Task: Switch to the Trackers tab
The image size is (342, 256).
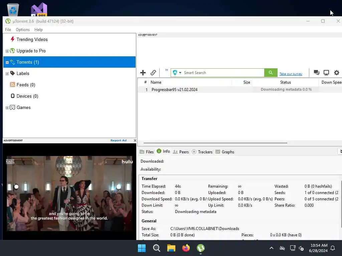Action: click(x=202, y=152)
